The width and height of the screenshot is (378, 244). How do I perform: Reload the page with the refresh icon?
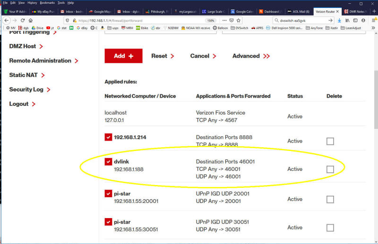pos(22,20)
